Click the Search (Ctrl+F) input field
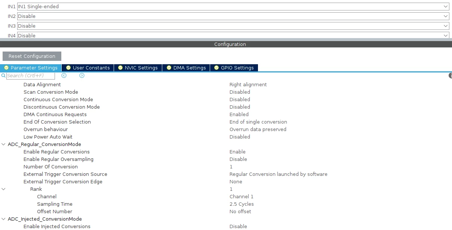Image resolution: width=452 pixels, height=230 pixels. coord(31,75)
